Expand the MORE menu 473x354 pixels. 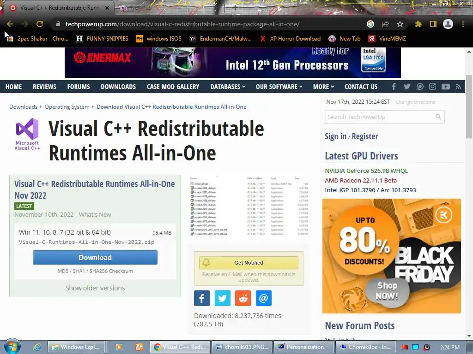324,87
